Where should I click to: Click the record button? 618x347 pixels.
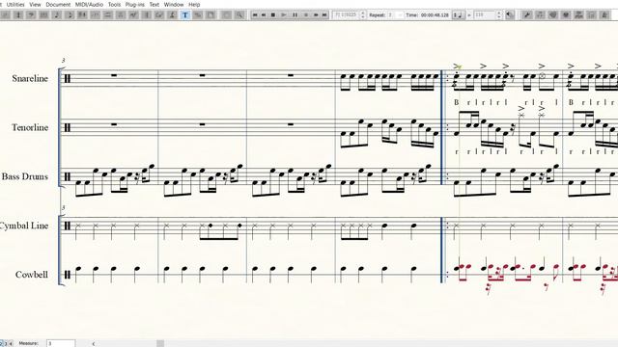tap(306, 15)
